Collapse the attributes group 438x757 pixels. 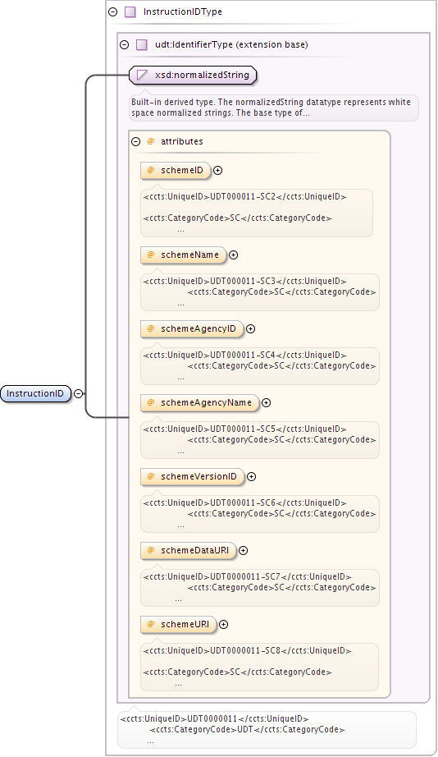136,141
